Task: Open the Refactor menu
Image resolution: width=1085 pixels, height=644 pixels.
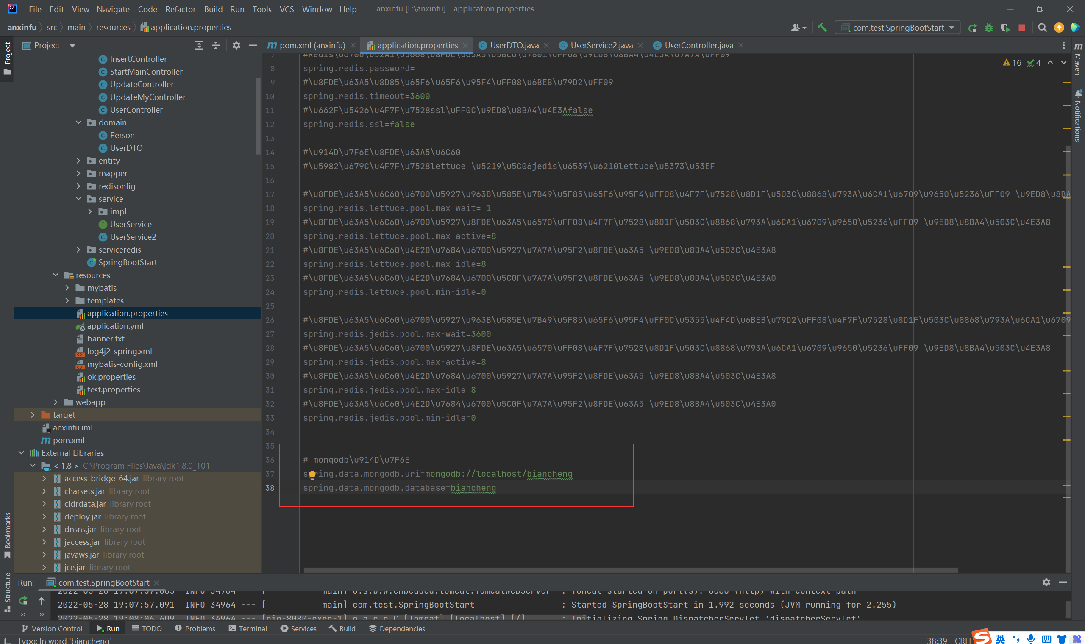Action: [x=180, y=9]
